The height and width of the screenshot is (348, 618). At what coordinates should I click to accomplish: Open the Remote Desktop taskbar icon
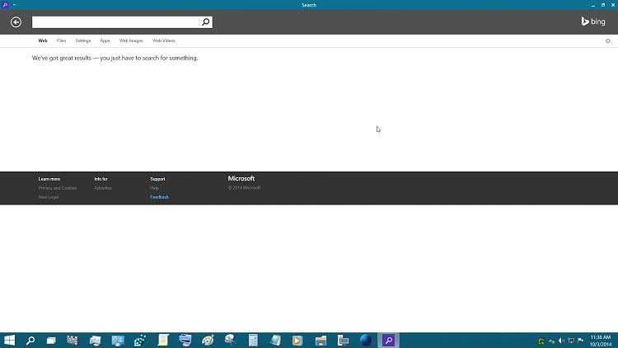coord(343,340)
